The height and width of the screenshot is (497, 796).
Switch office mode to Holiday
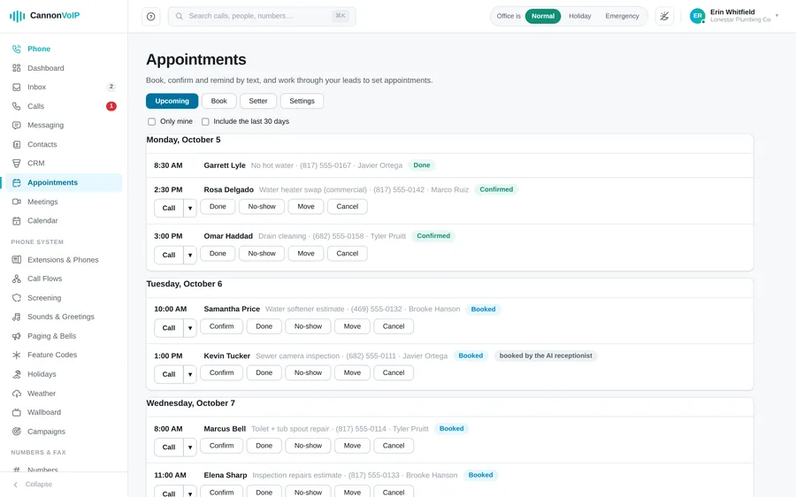click(579, 16)
